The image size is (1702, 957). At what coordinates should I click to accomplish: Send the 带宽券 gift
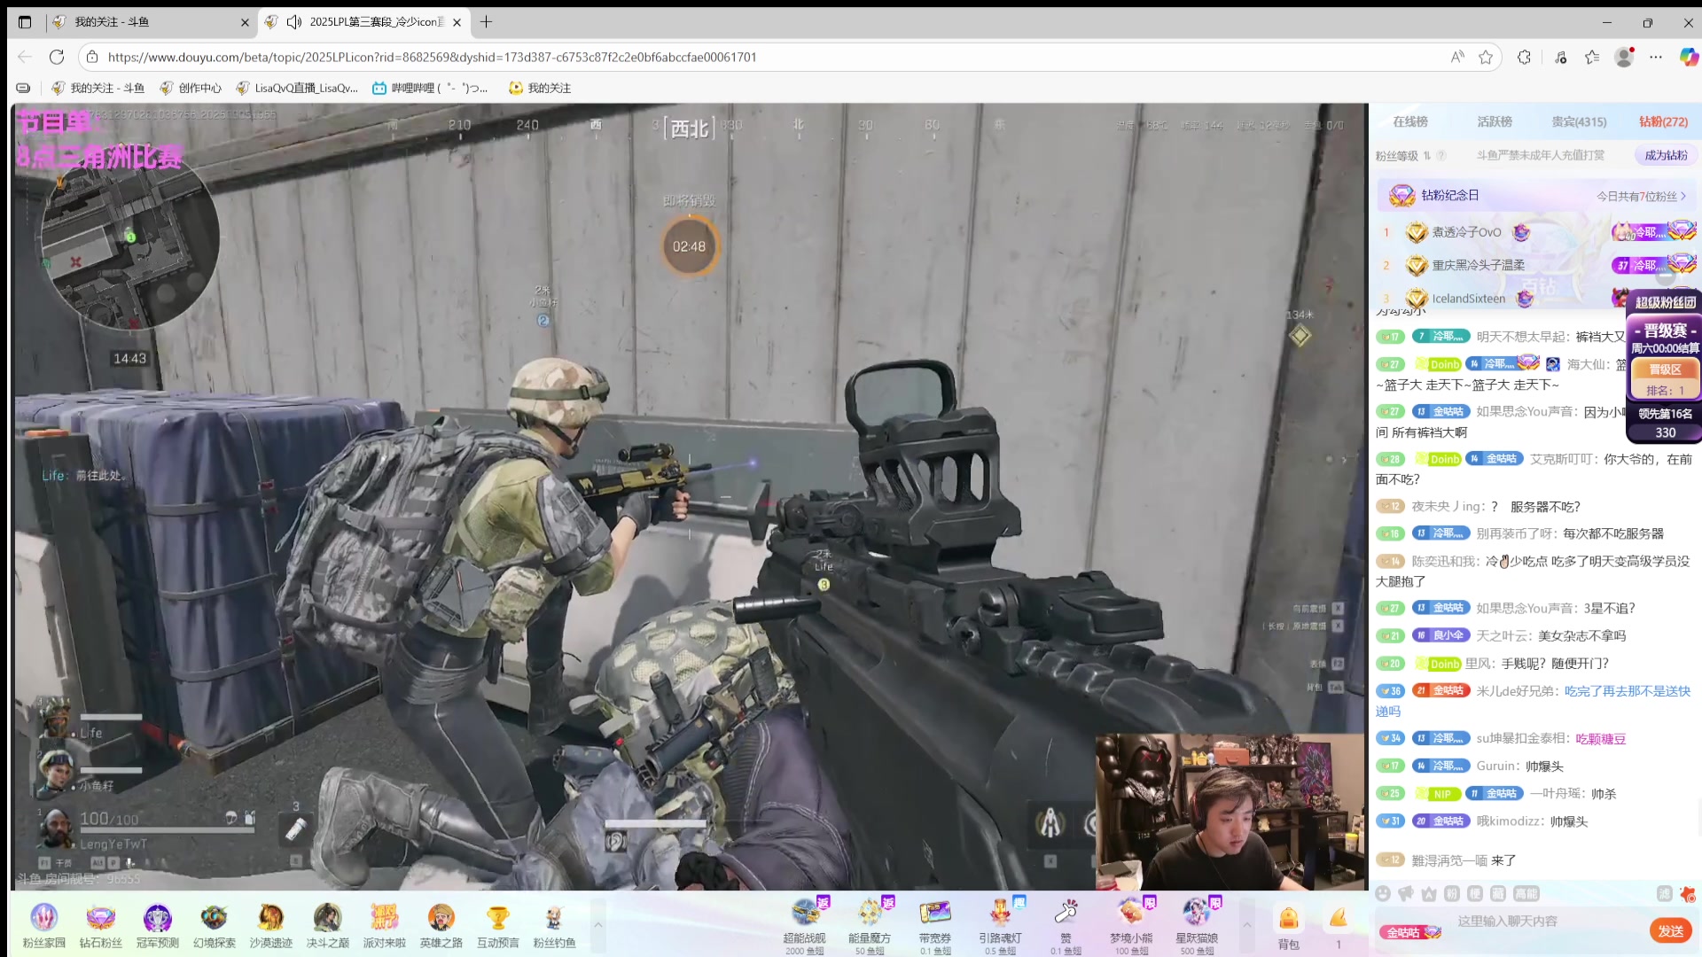(934, 924)
